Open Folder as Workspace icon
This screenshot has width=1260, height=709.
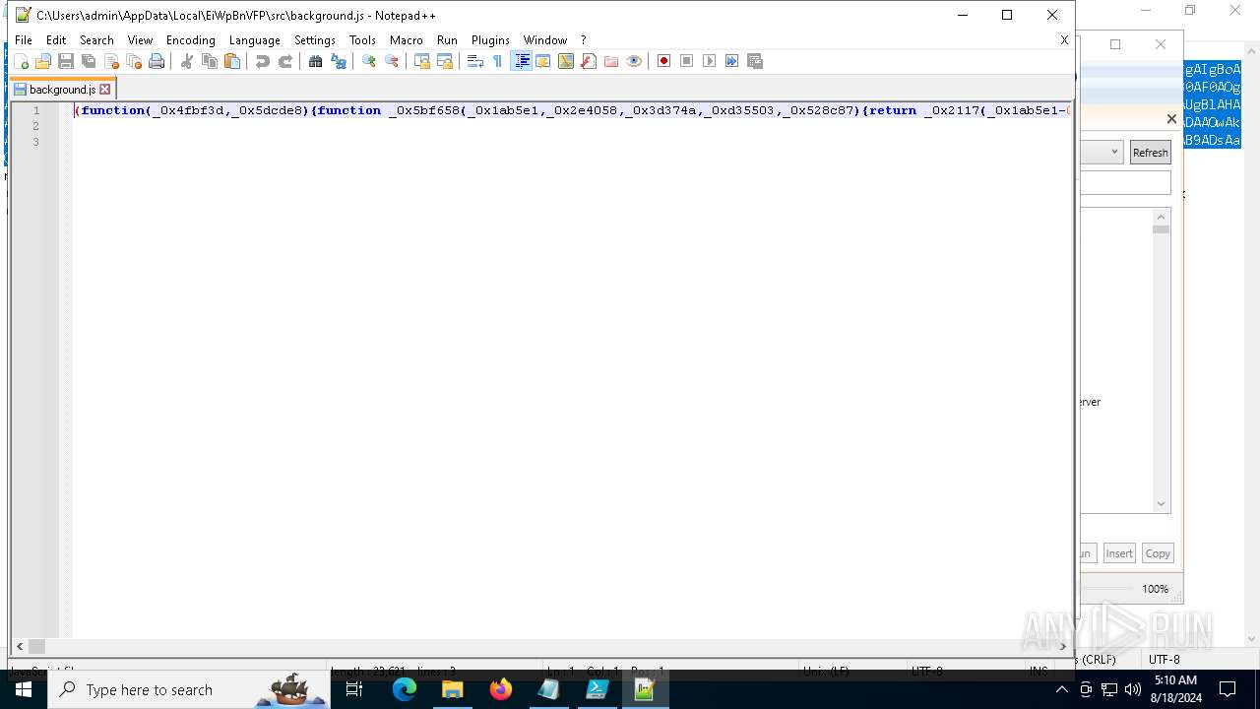[611, 61]
